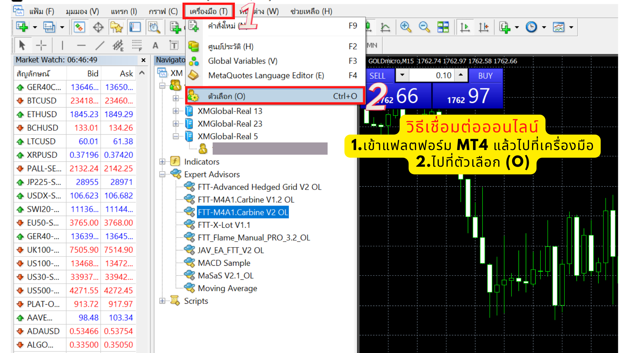Click the 0.10 volume field
Viewport: 629px width, 353px height.
tap(432, 76)
